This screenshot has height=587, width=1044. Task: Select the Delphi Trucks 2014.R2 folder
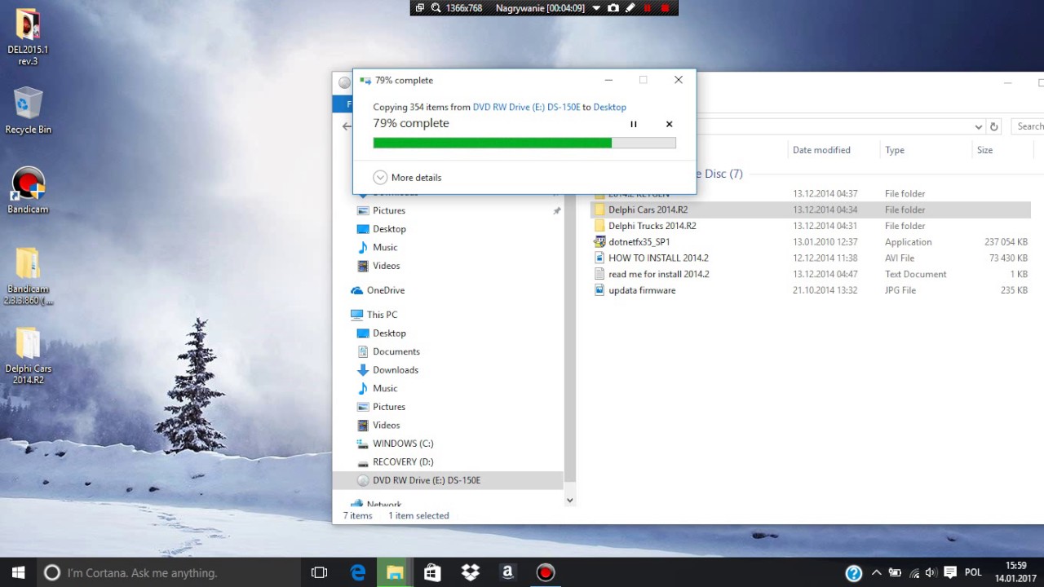(x=652, y=226)
